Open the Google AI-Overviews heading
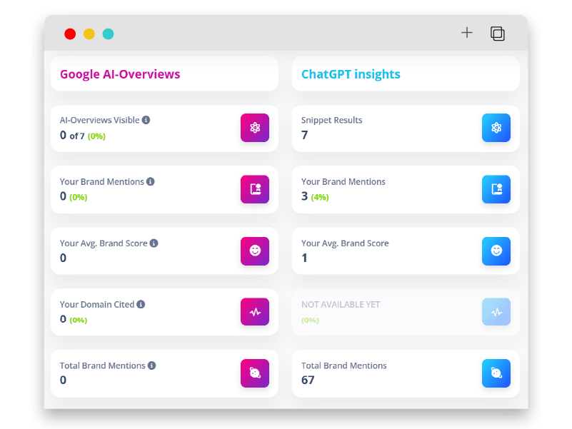Screen dimensions: 572x429 [120, 74]
